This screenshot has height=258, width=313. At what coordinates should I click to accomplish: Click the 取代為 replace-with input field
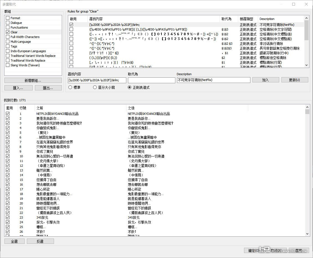pyautogui.click(x=151, y=80)
